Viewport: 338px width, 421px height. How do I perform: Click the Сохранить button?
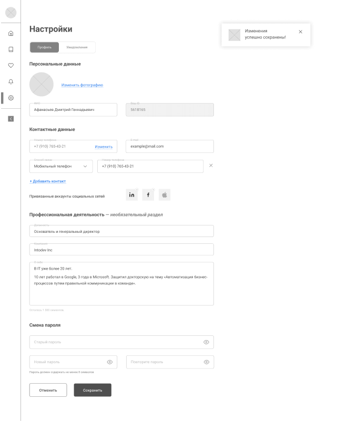click(93, 390)
